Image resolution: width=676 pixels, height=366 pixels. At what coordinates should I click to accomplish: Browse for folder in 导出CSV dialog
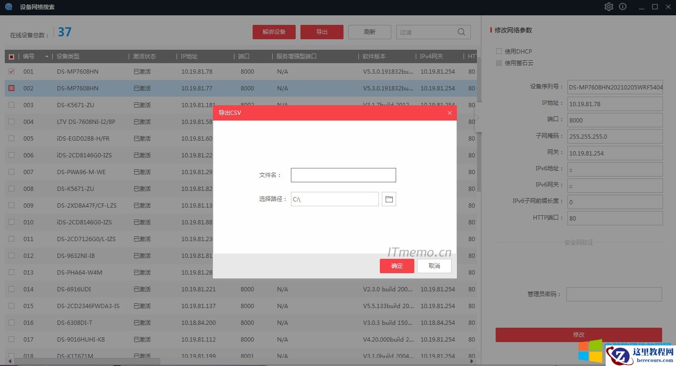coord(389,199)
